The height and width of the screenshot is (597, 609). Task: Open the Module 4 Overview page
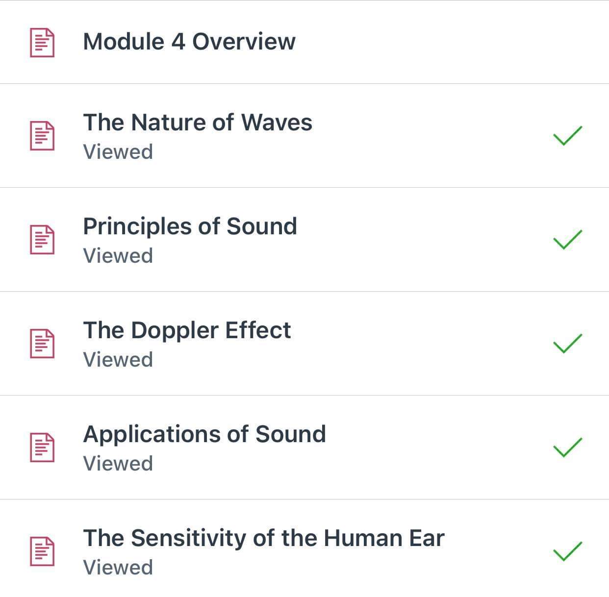point(190,42)
